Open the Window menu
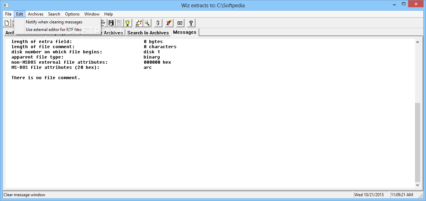The height and width of the screenshot is (201, 426). 92,14
